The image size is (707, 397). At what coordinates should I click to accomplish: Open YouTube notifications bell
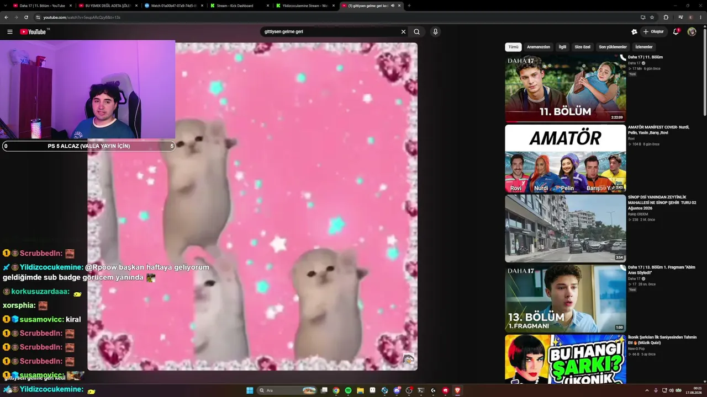point(676,32)
